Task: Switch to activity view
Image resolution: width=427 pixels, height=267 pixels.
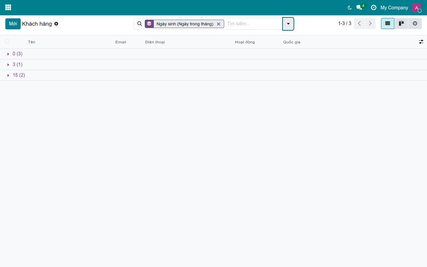Action: pos(415,24)
